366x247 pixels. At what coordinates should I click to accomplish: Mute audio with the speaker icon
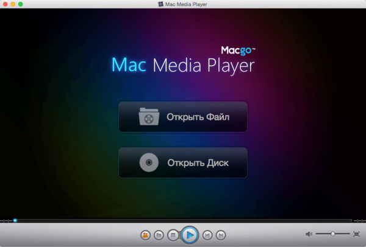[309, 234]
